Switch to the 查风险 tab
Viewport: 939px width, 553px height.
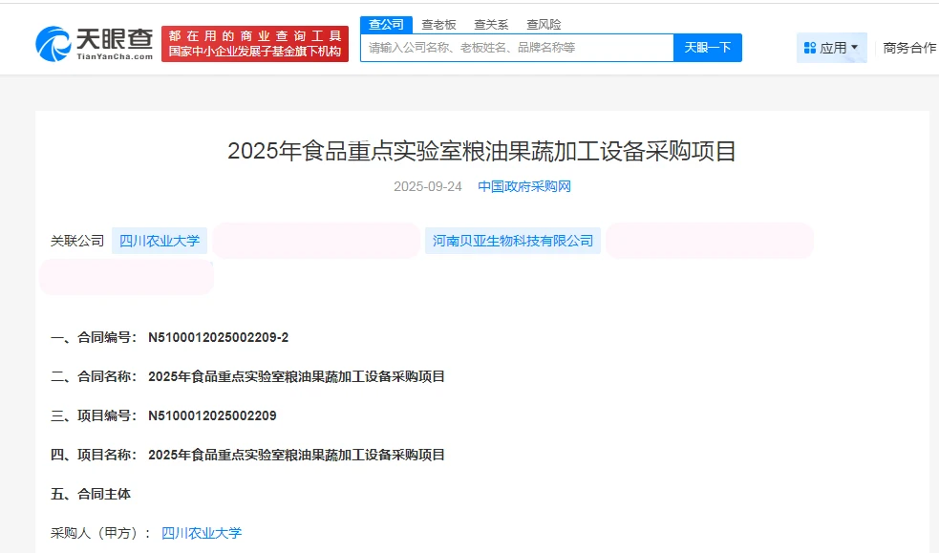(x=544, y=25)
